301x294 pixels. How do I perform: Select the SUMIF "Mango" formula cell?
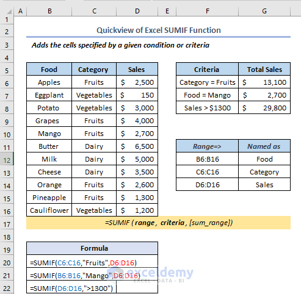click(x=92, y=274)
